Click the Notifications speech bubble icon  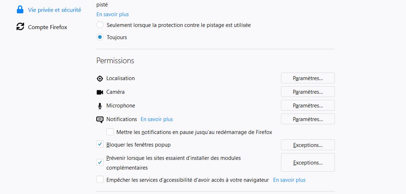pos(100,119)
